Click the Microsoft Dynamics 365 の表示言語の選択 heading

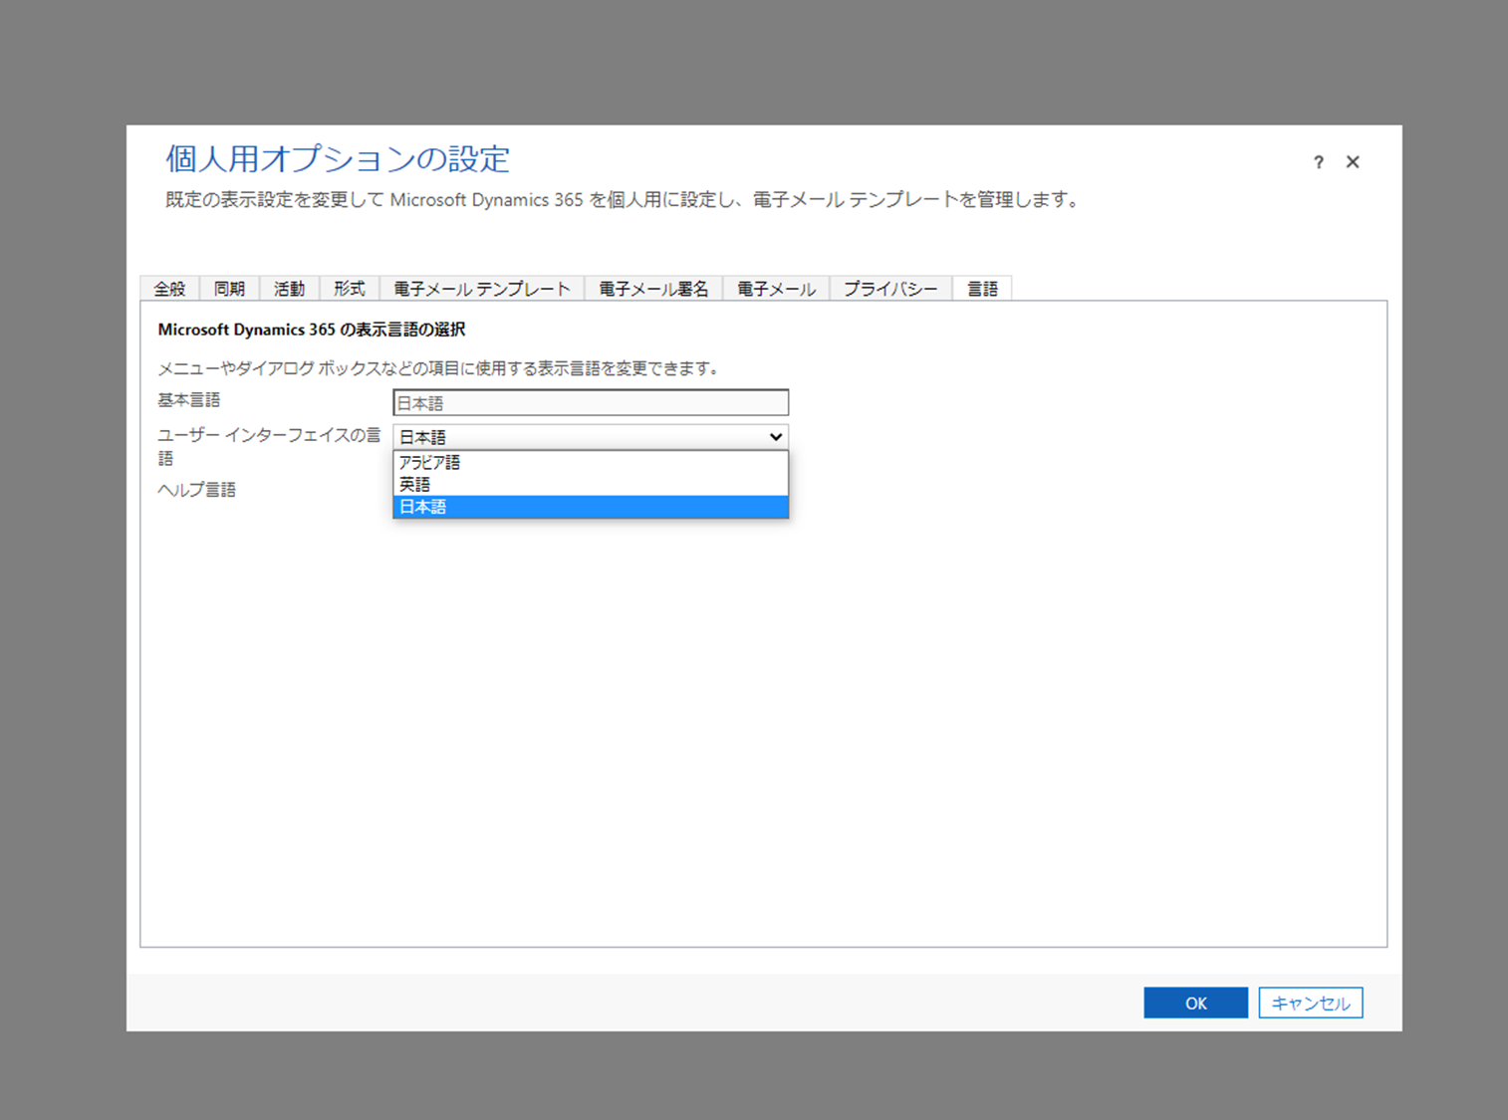(312, 330)
